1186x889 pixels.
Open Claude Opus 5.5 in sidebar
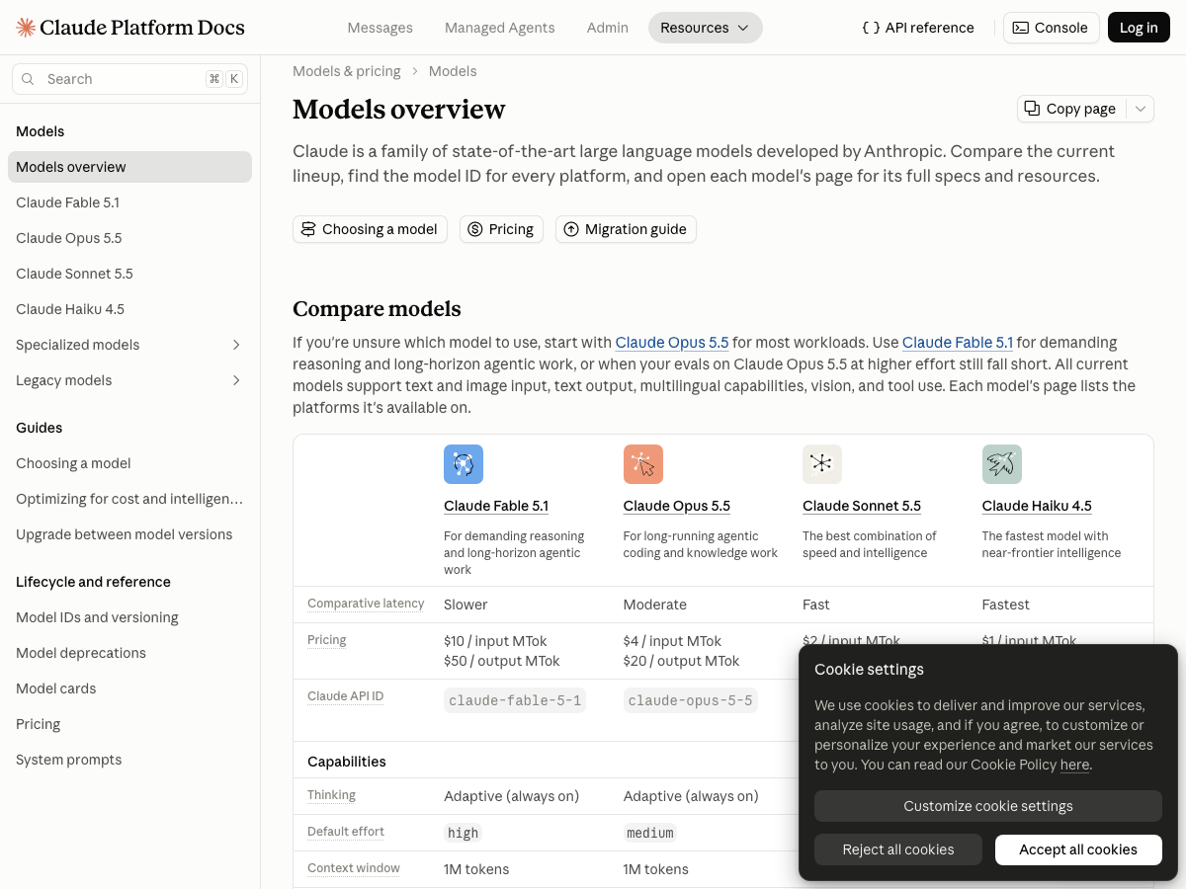(129, 238)
